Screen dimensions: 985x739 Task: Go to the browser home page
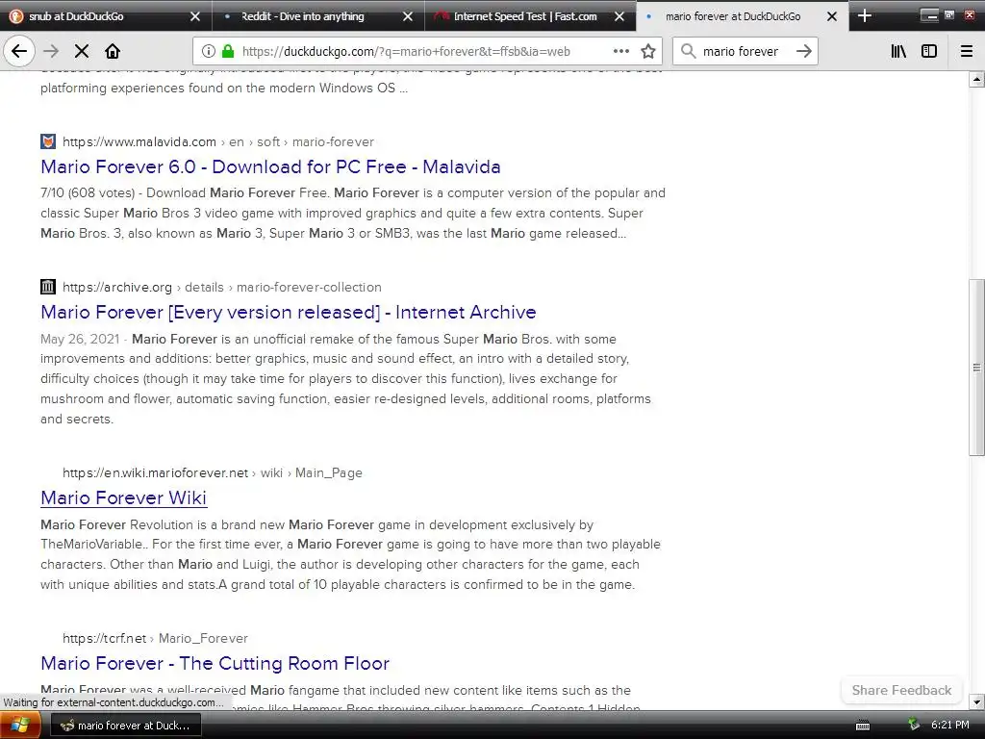pos(113,52)
